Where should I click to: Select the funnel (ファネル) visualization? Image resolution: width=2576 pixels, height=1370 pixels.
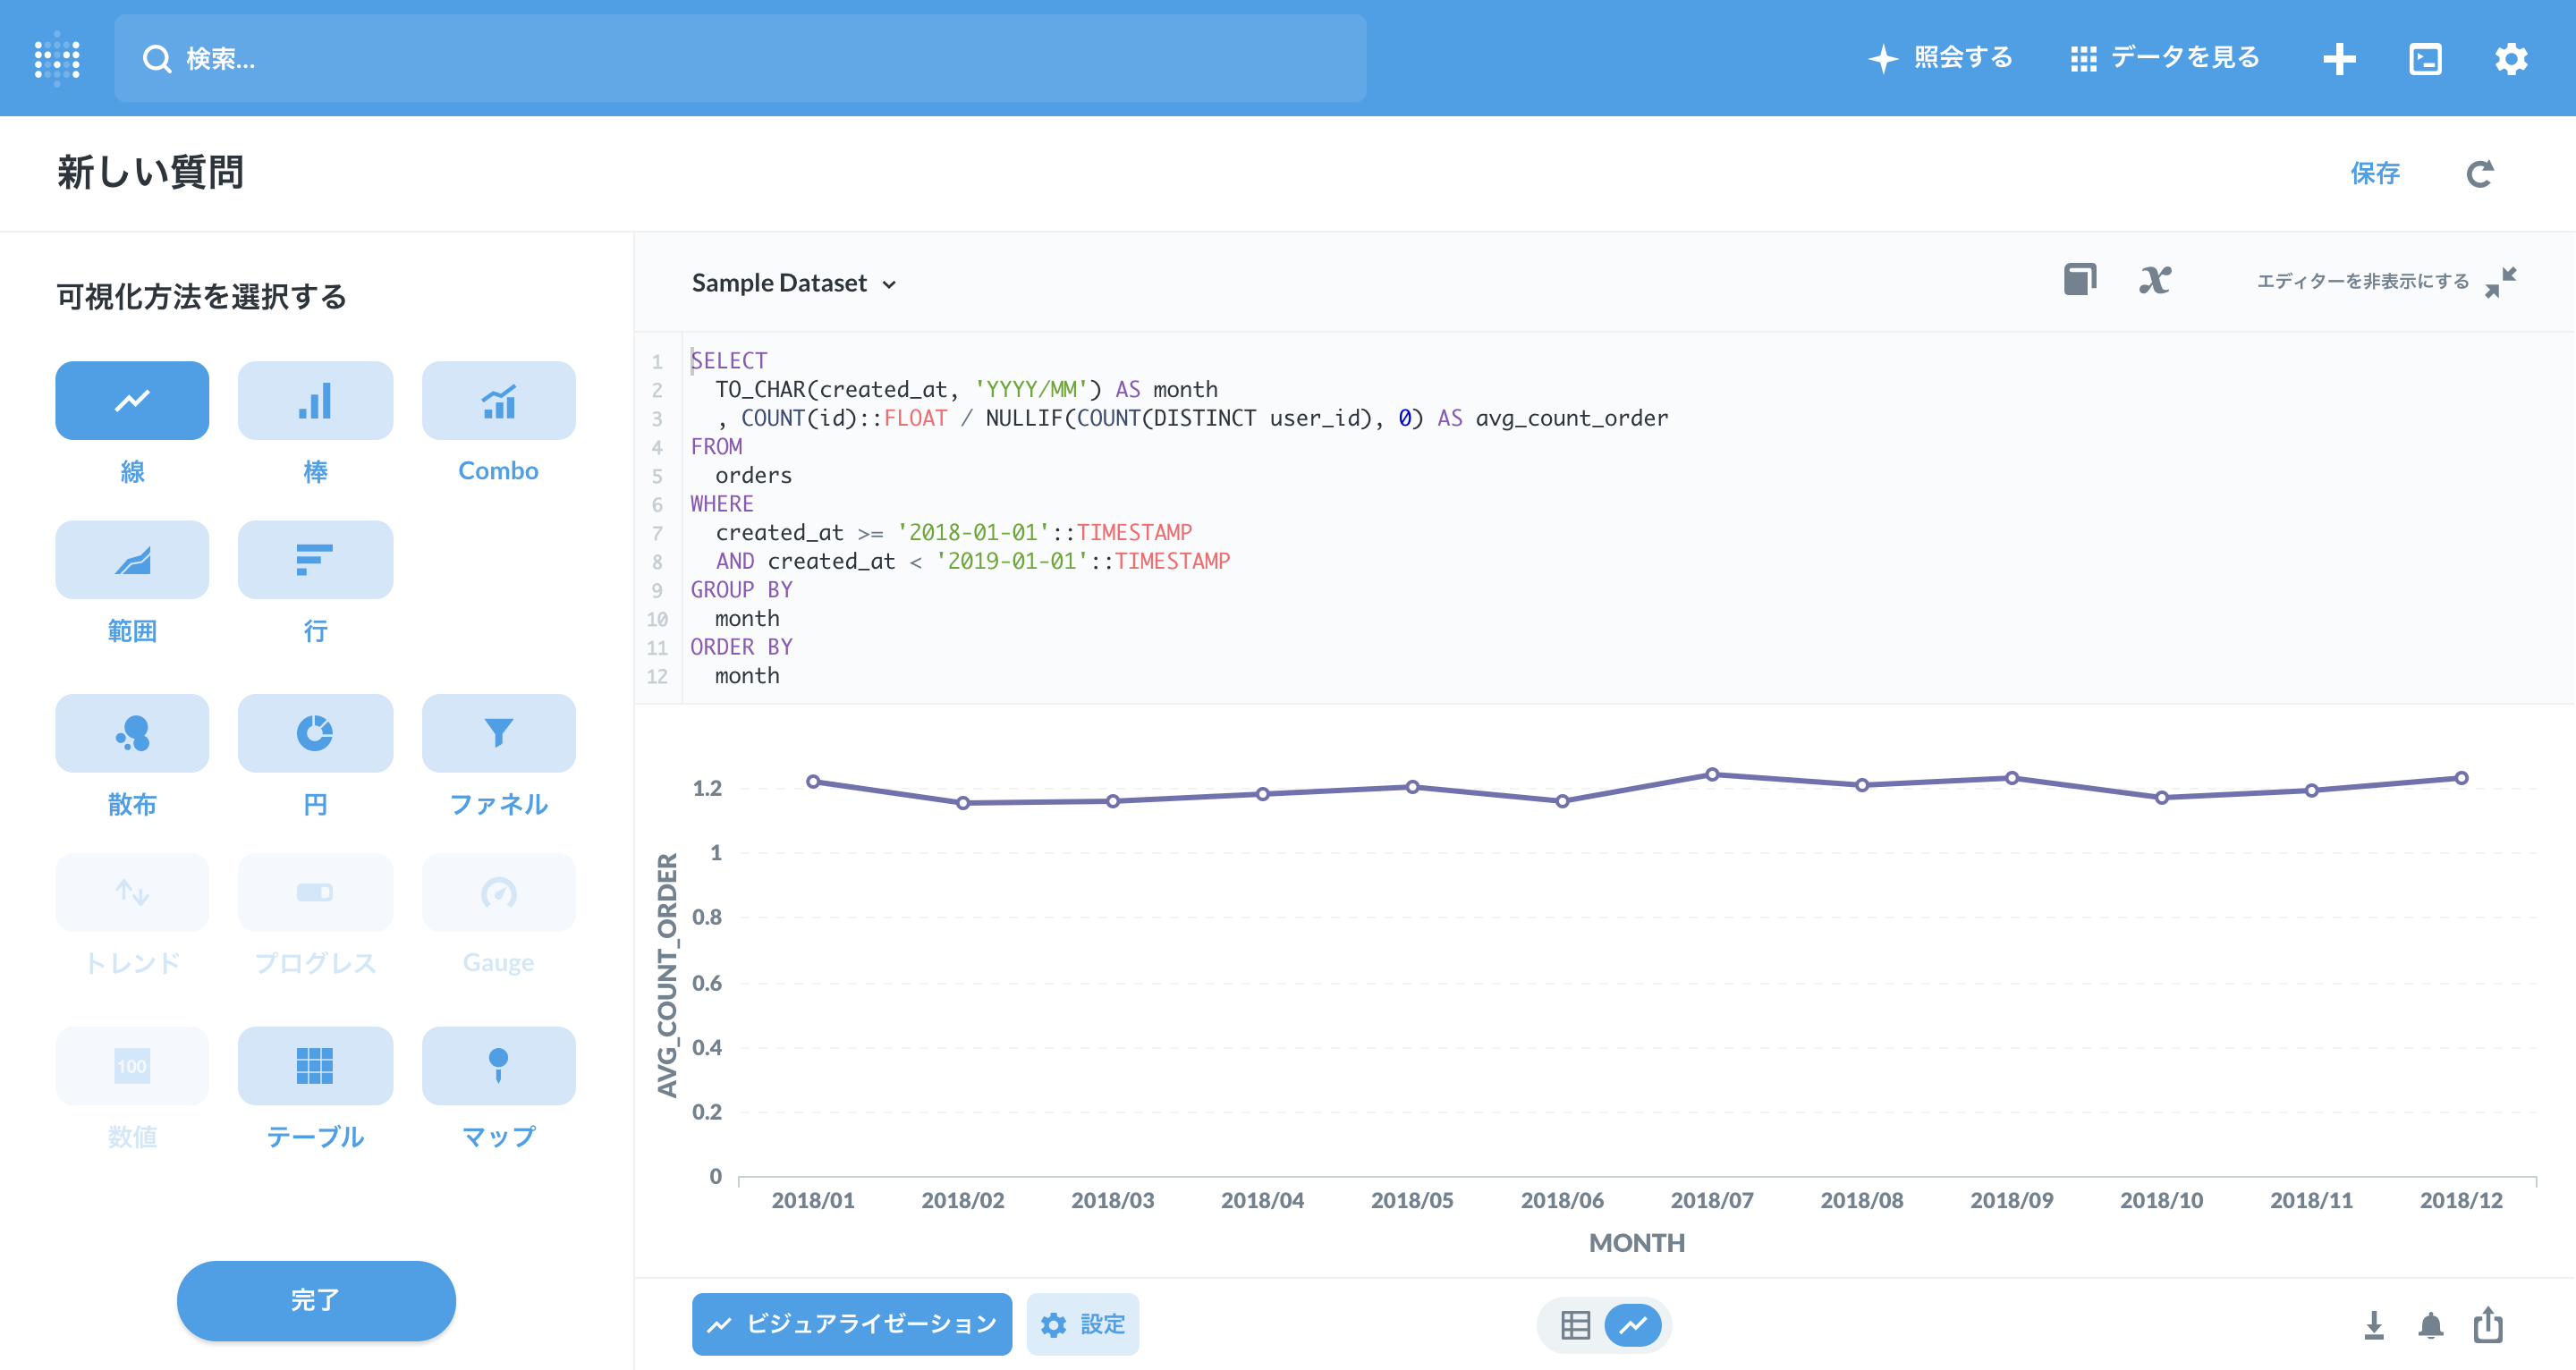pos(498,733)
